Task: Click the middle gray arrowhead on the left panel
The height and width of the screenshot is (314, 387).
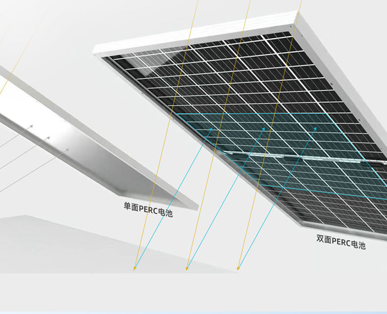Action: coord(48,138)
